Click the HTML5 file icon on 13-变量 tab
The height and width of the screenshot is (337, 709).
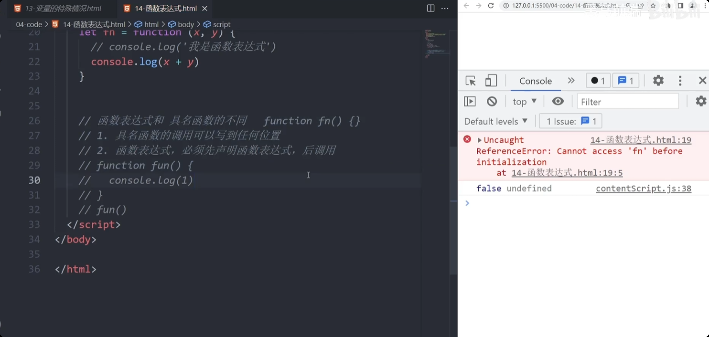point(18,9)
